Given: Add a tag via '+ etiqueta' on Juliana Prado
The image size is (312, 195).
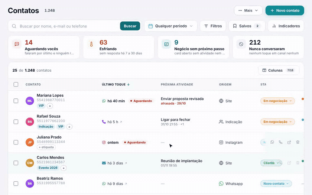Looking at the screenshot, I should click(x=46, y=147).
